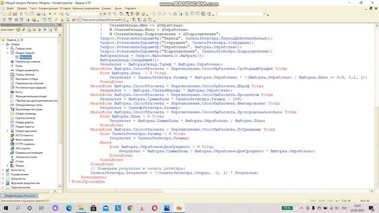
Task: Click the green add icon in the configuration panel
Action: [x=18, y=30]
